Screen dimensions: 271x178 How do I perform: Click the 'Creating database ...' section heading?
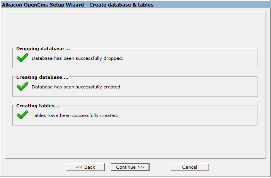[x=42, y=77]
